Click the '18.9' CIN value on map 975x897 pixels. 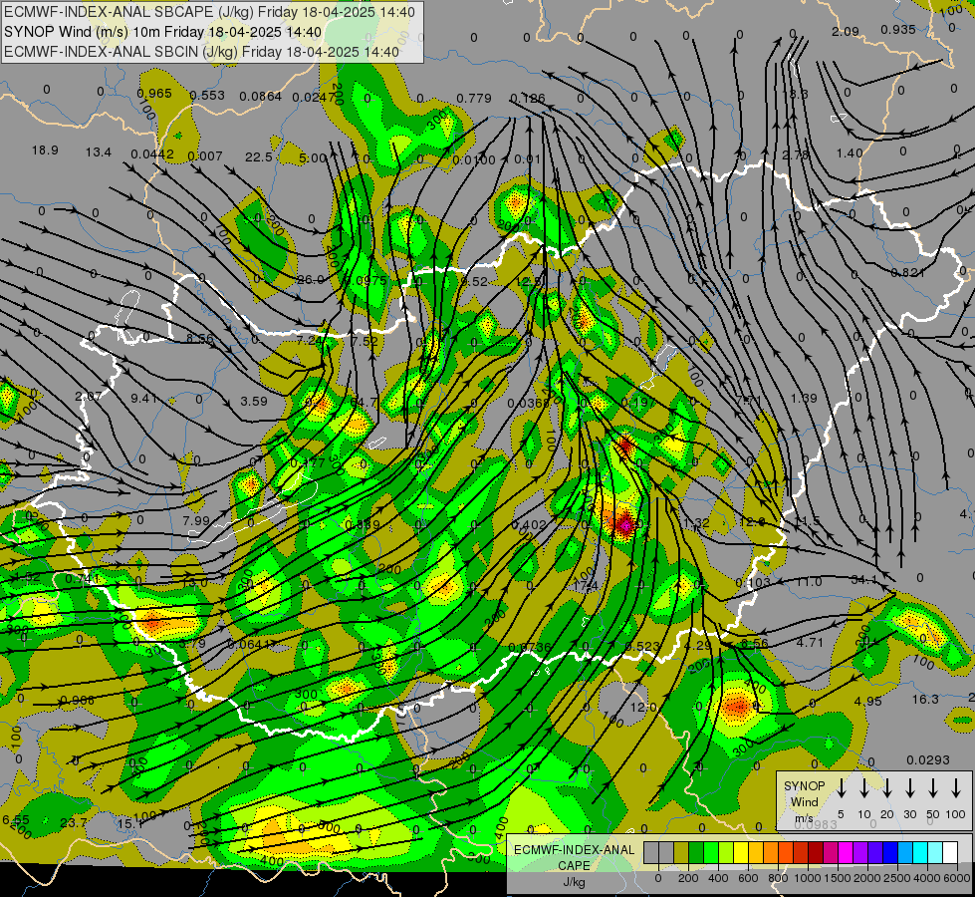click(x=45, y=150)
